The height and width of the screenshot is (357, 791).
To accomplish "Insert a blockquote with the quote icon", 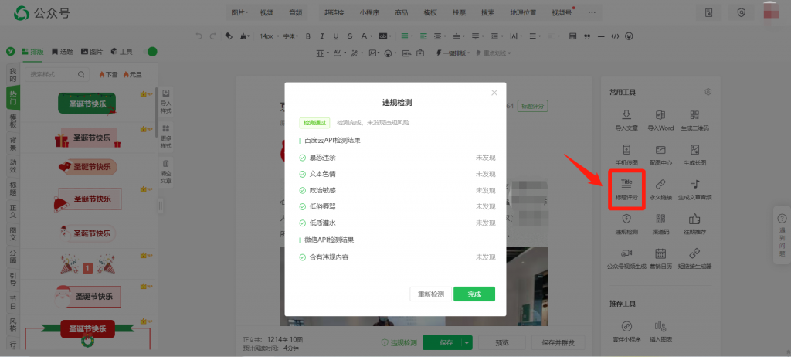I will pyautogui.click(x=587, y=36).
